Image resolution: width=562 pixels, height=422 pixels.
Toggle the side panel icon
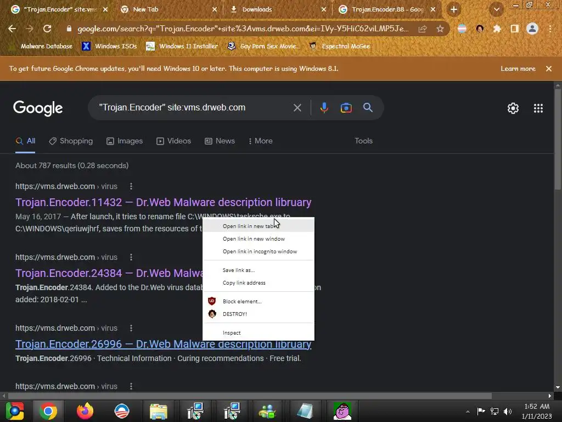[x=515, y=29]
